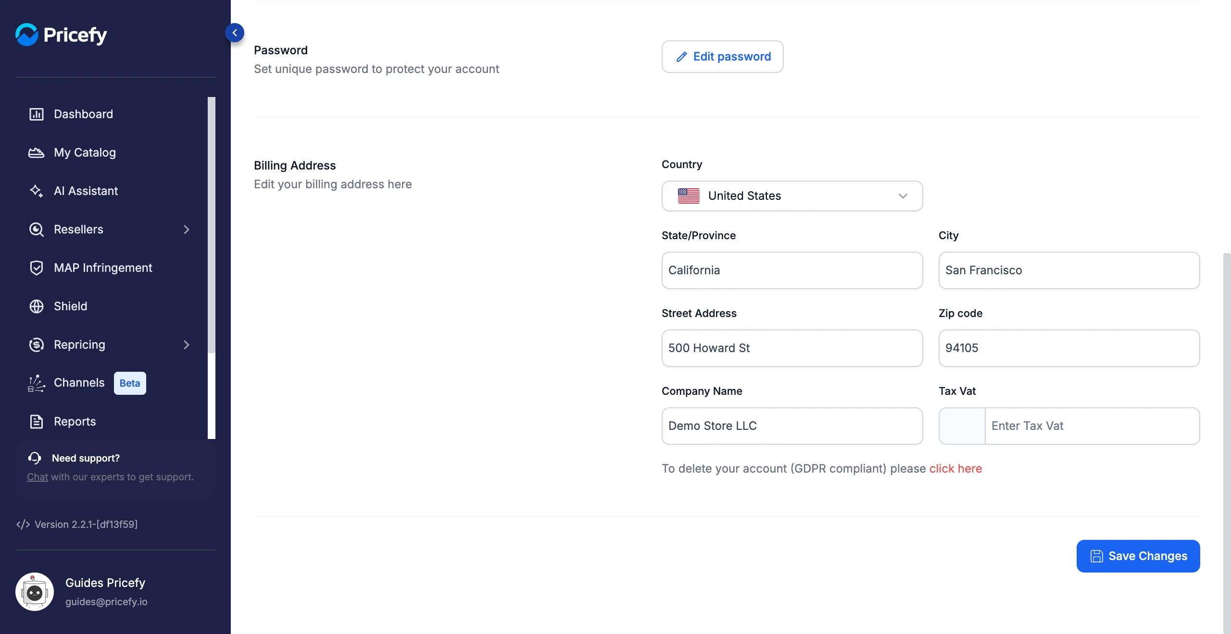
Task: Click the Channels network icon
Action: click(37, 383)
